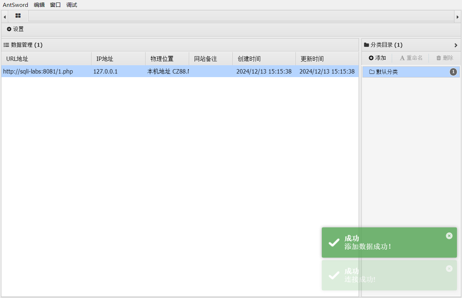Screen dimensions: 462x298
Task: Add a category with the 添加 button
Action: point(377,58)
